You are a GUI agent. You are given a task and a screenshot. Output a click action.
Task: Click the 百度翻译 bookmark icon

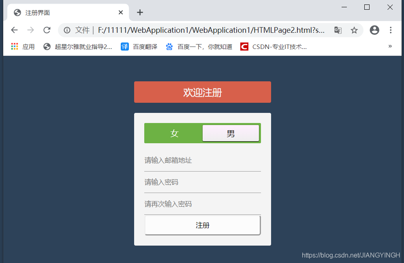[x=124, y=46]
